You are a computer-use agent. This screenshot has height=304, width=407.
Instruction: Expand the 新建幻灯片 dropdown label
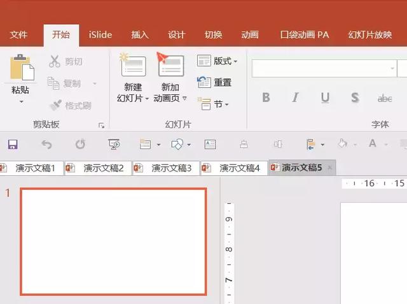(x=133, y=98)
